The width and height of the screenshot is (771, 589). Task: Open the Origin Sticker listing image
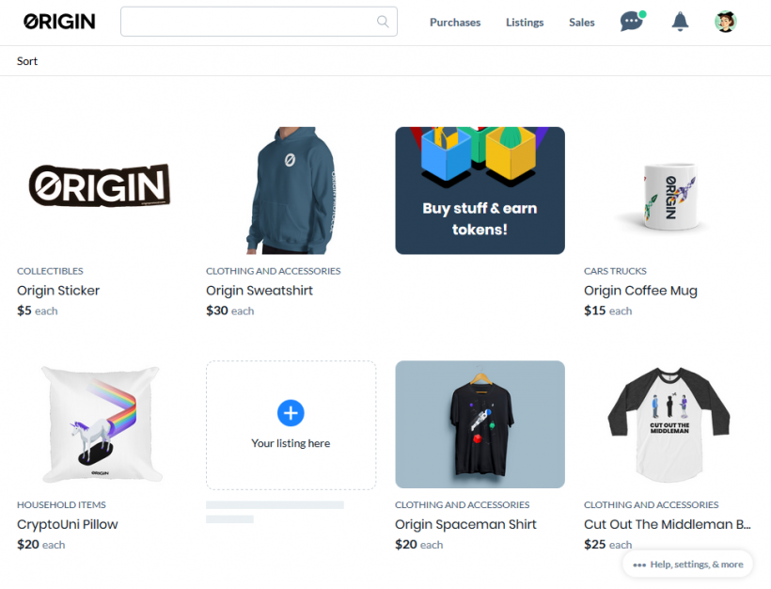tap(102, 190)
